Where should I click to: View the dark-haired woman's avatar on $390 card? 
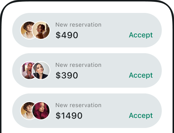click(x=41, y=70)
